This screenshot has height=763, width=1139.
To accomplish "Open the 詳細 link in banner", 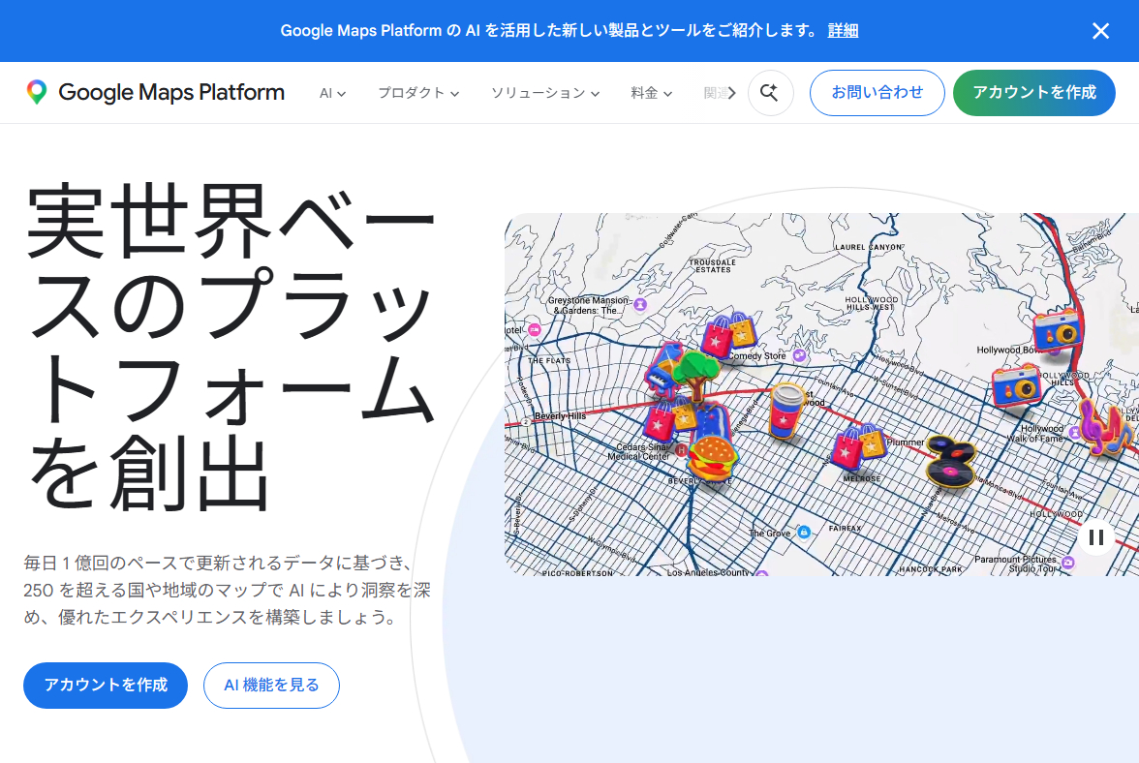I will point(843,31).
